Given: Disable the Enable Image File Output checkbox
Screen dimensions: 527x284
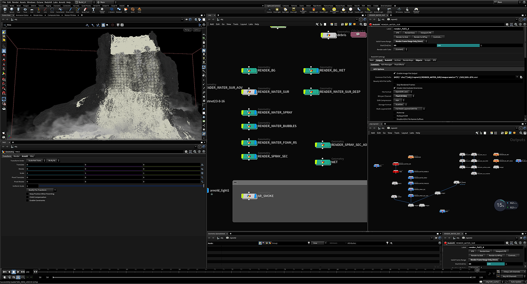Looking at the screenshot, I should [394, 73].
